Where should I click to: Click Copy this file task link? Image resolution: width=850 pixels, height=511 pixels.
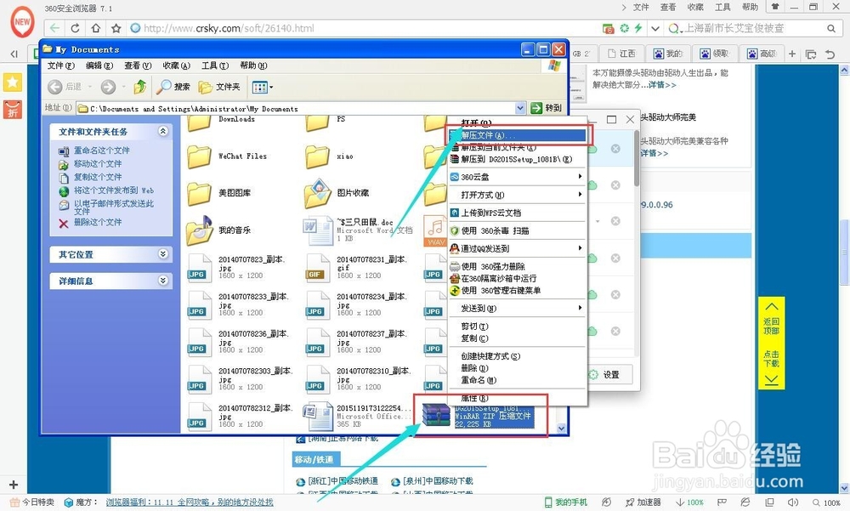[98, 177]
